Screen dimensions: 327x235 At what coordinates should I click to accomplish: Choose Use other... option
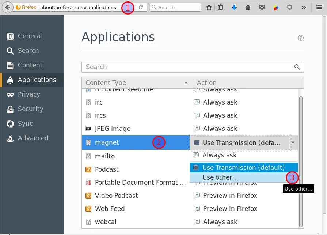pos(244,177)
